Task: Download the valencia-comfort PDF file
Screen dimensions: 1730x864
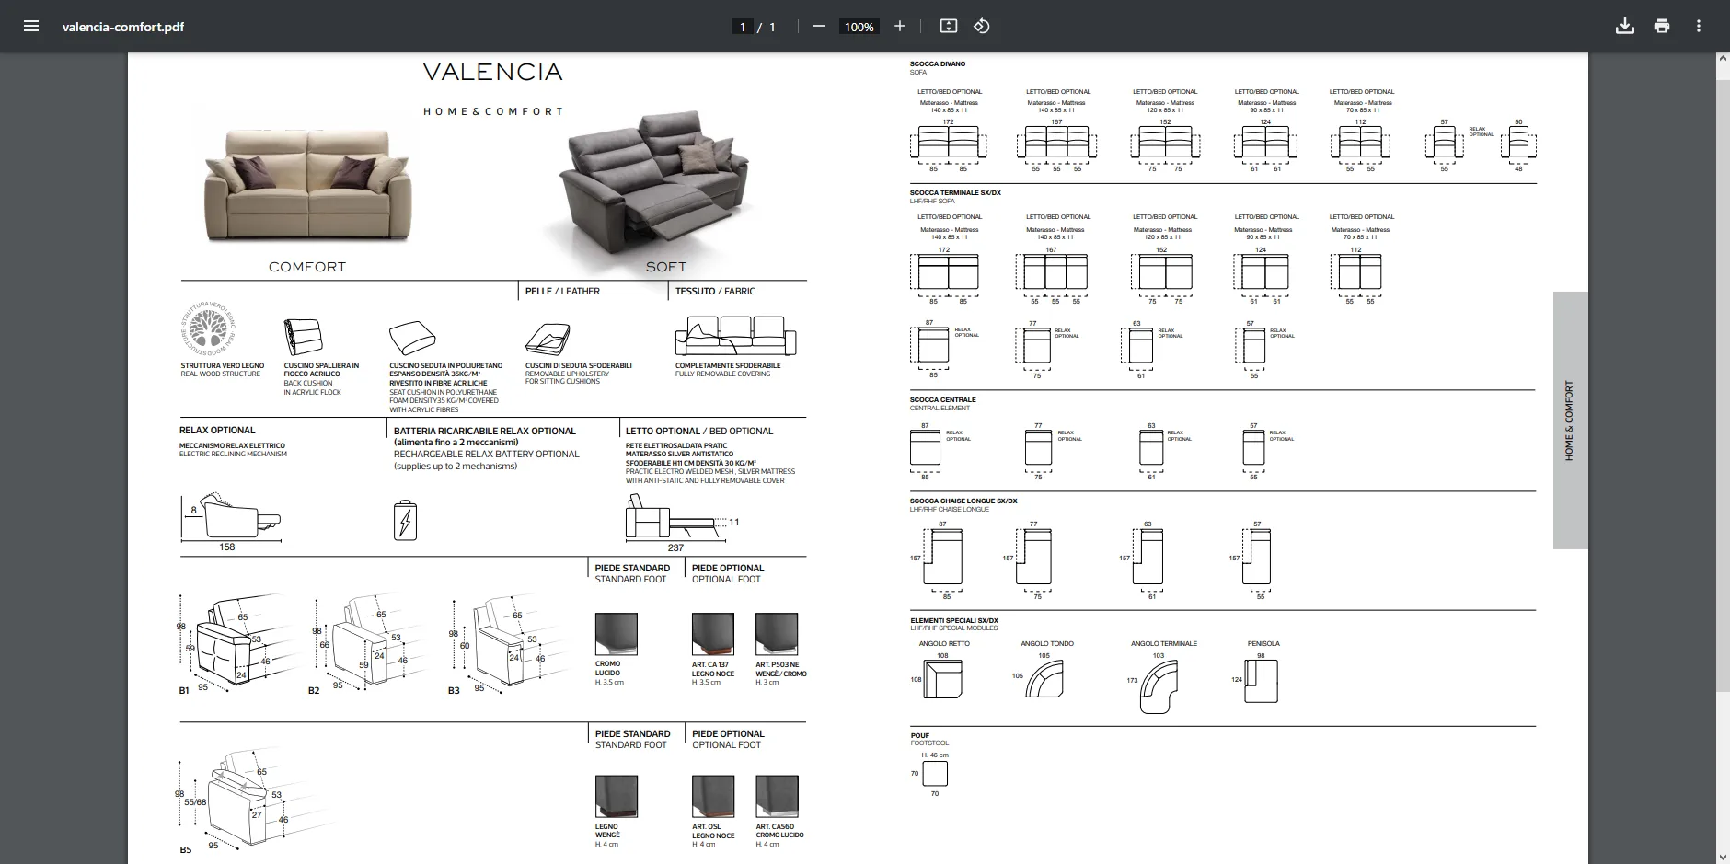Action: [x=1624, y=26]
